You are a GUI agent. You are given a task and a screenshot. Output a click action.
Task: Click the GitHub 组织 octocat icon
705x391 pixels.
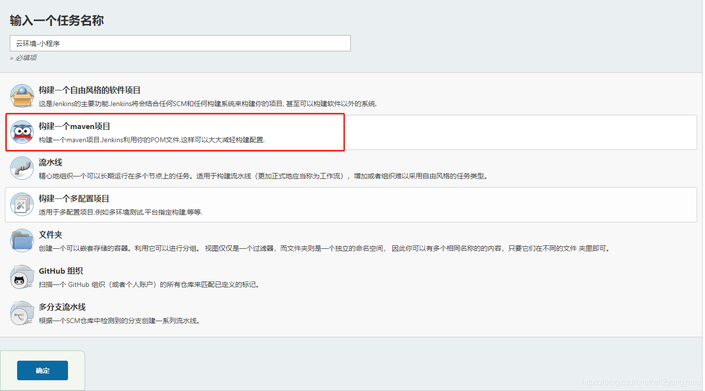(22, 277)
